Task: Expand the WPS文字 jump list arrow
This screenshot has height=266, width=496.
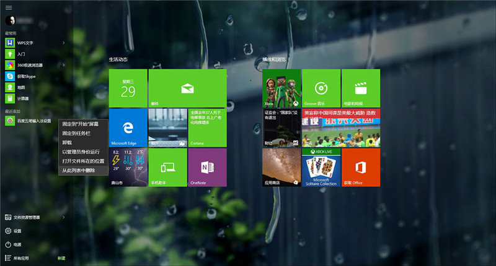Action: pos(64,43)
